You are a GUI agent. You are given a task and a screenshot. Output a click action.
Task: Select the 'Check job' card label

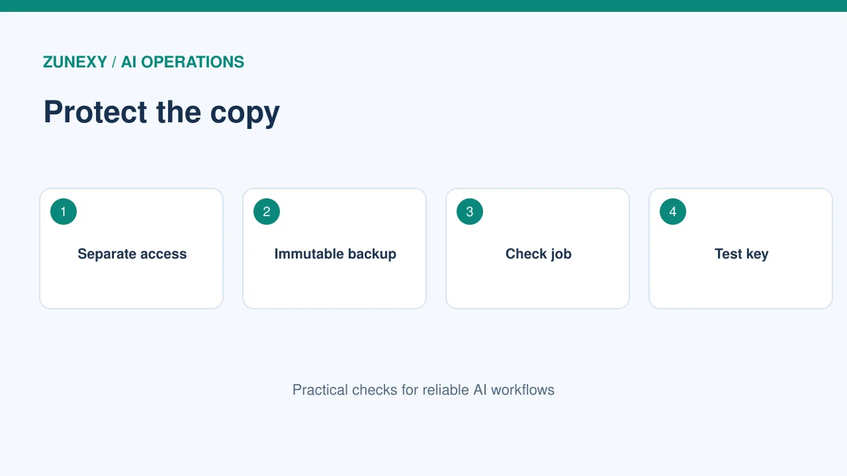[538, 254]
